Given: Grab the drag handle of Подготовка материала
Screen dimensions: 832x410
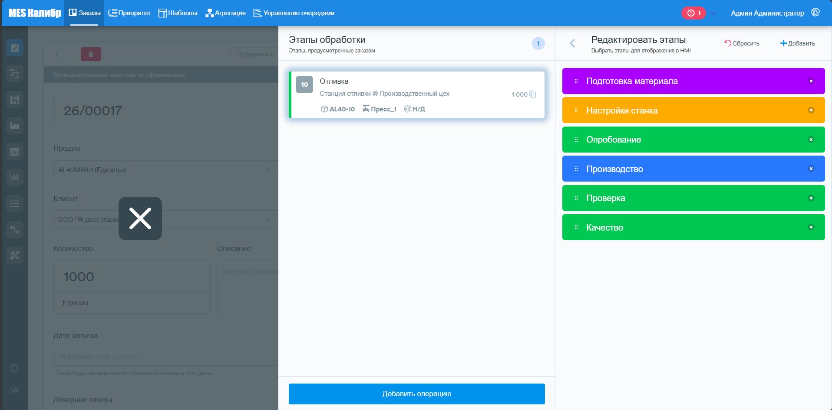Looking at the screenshot, I should [x=576, y=81].
